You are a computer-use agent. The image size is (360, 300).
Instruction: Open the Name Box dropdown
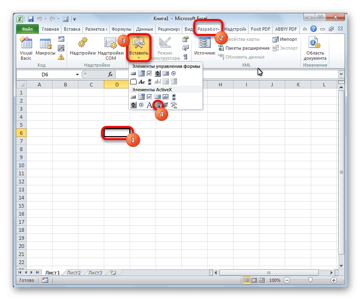point(78,74)
